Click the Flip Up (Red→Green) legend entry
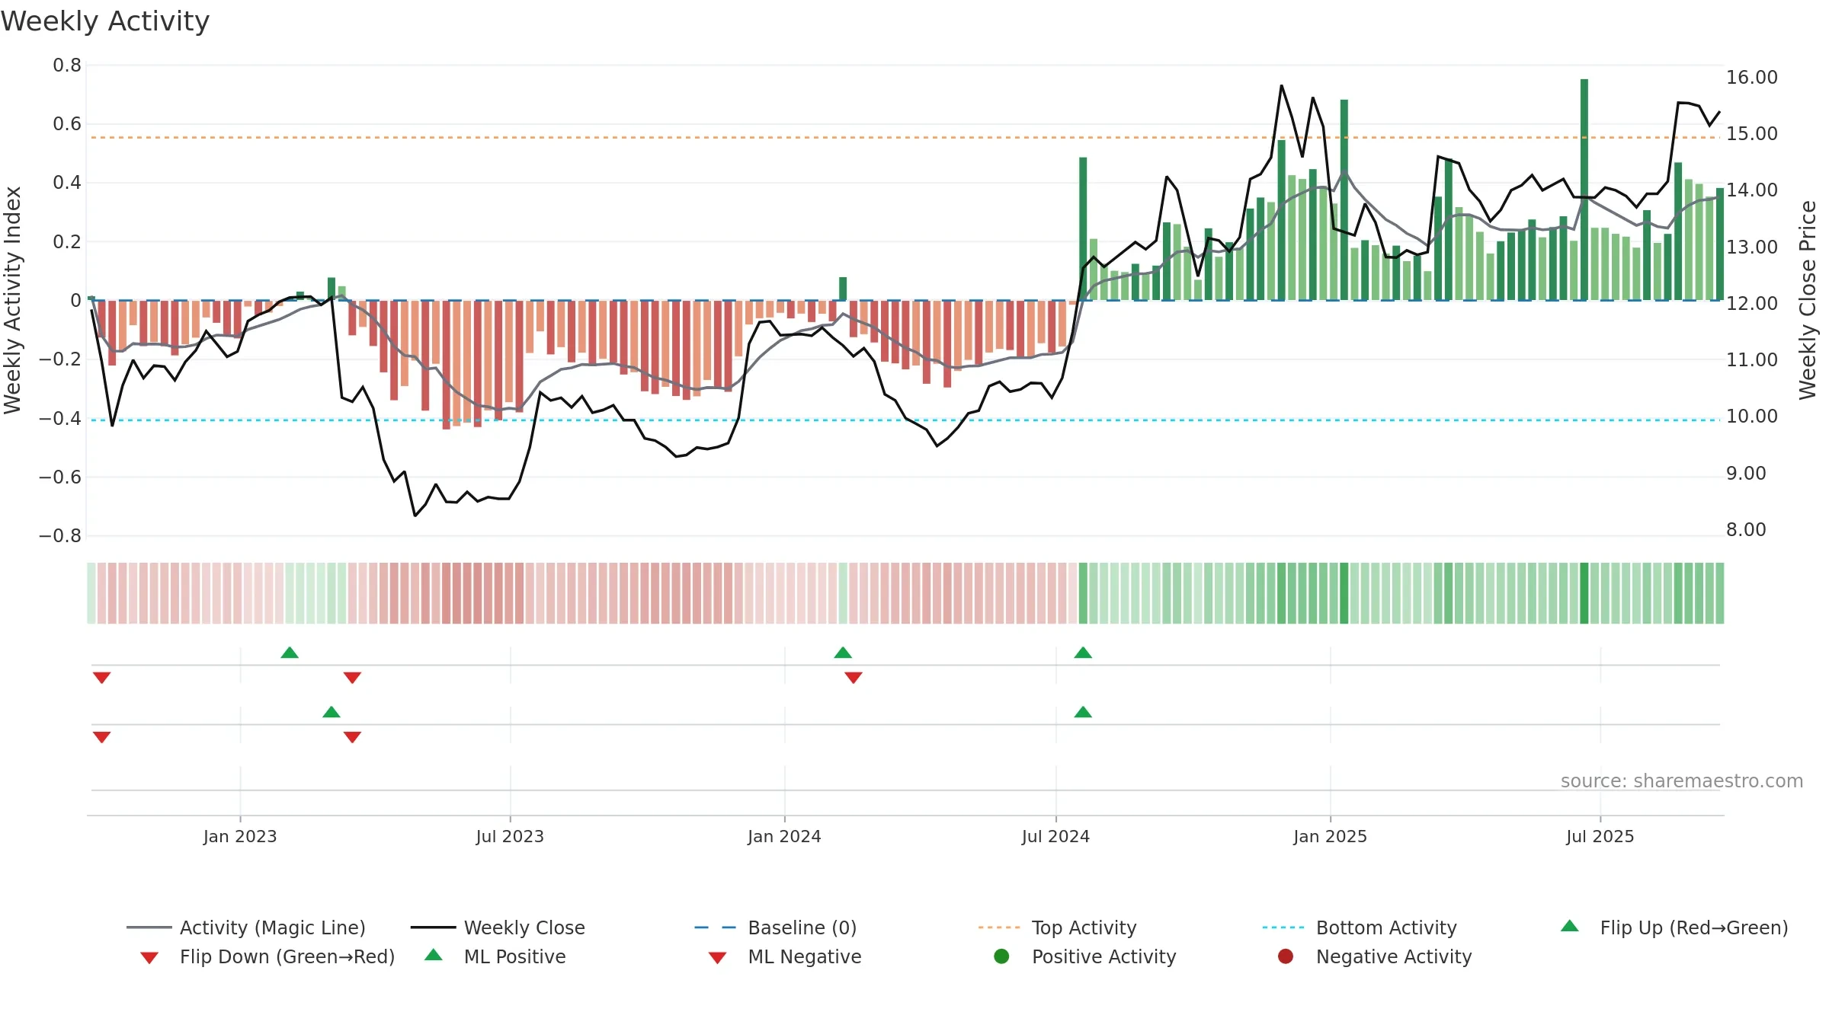 1674,927
